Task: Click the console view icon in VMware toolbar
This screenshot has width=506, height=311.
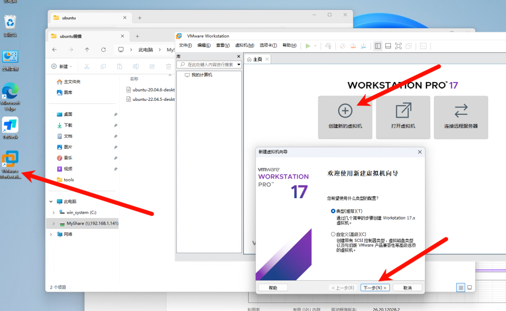Action: (x=423, y=46)
